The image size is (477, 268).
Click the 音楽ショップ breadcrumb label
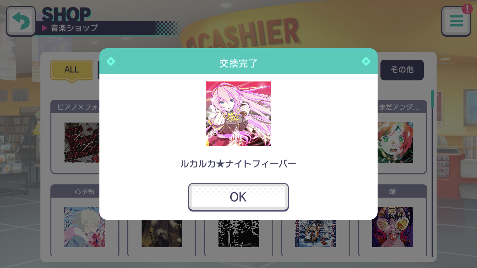click(74, 28)
